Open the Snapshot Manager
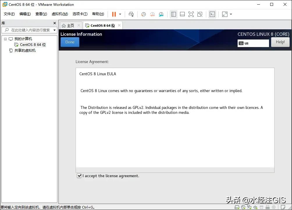The width and height of the screenshot is (292, 210). pyautogui.click(x=161, y=14)
